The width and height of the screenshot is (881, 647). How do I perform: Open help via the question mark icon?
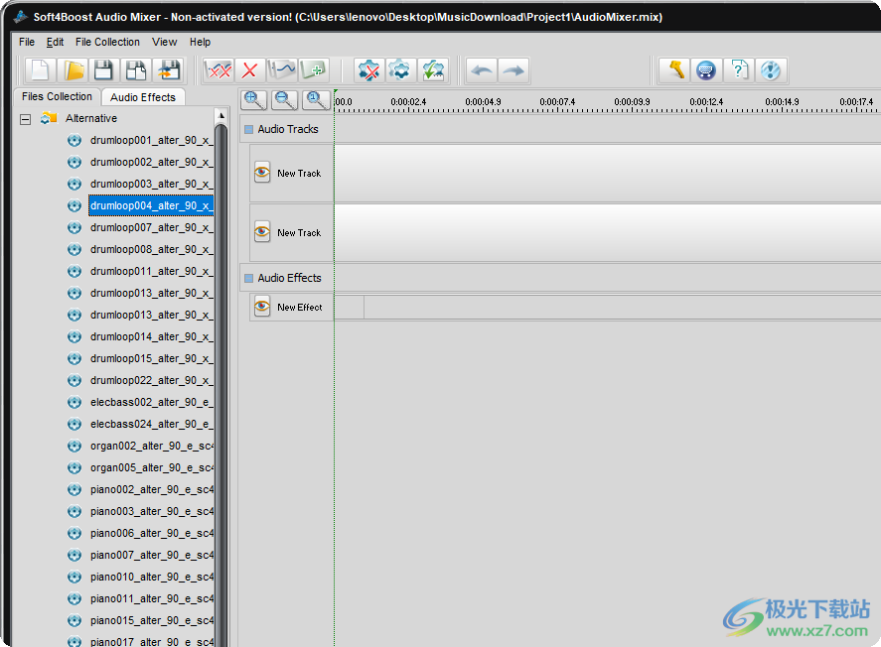pyautogui.click(x=739, y=70)
